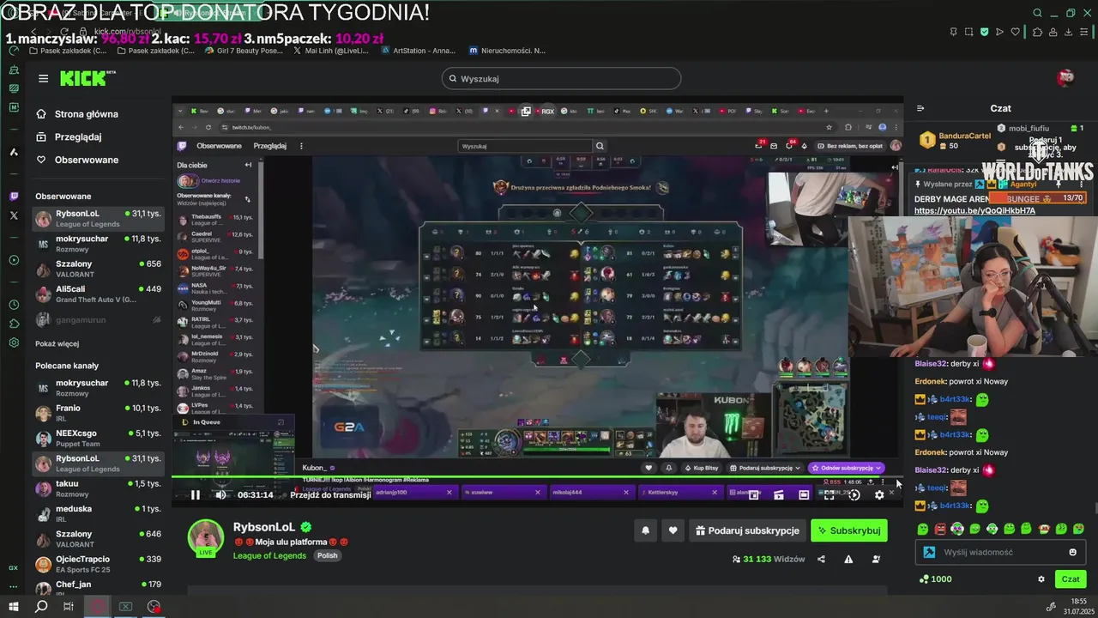Click the 1000 channel points counter
The width and height of the screenshot is (1098, 618).
click(x=935, y=579)
